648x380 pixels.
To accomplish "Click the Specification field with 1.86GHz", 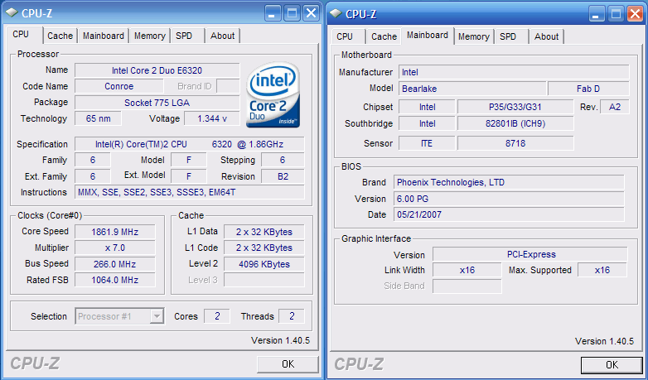I will point(189,144).
